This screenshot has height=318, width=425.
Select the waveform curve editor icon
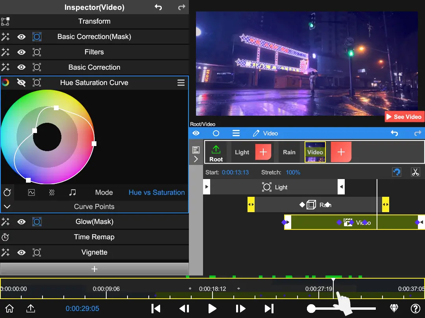(32, 192)
